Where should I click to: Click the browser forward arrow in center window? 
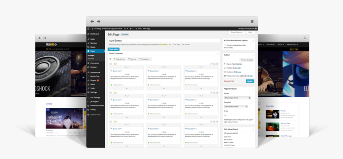pos(99,21)
